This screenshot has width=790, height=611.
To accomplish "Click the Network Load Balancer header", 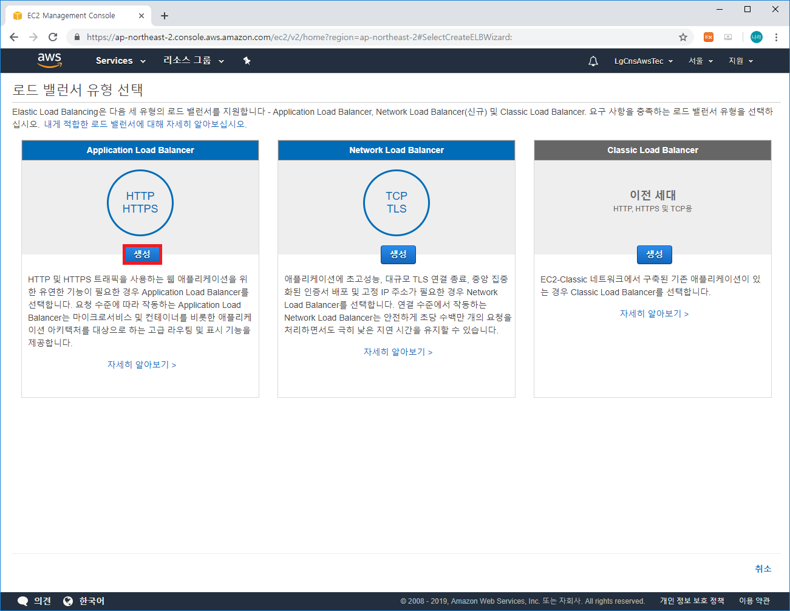I will click(397, 150).
